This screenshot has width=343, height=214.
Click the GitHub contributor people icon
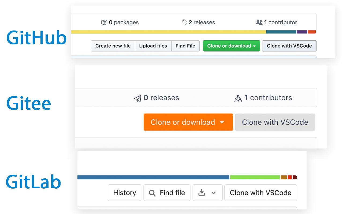coord(259,22)
